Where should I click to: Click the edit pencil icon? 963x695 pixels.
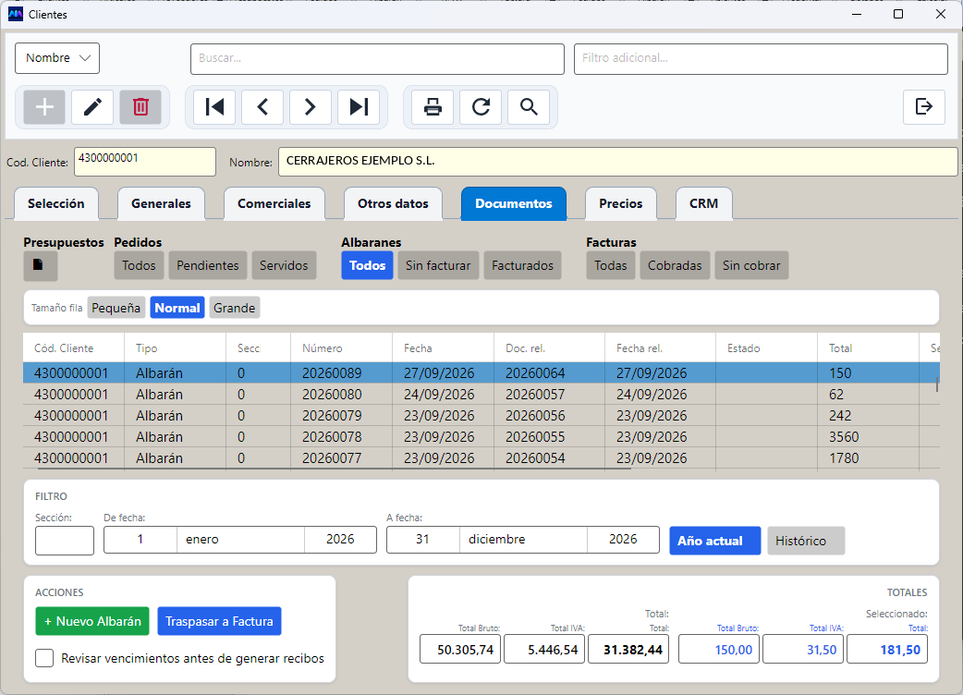(92, 107)
